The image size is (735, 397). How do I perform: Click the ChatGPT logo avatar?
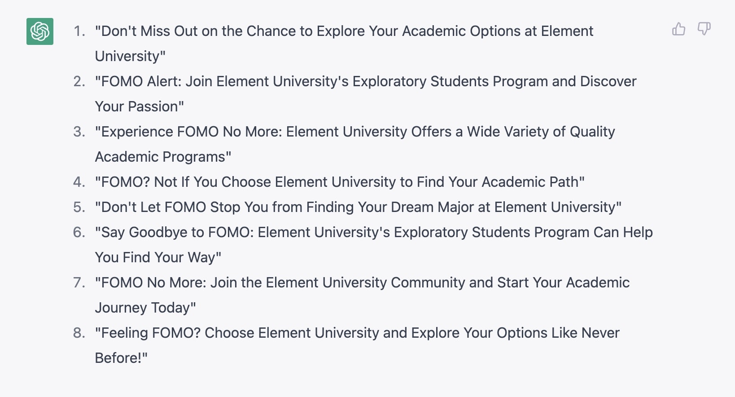click(40, 31)
